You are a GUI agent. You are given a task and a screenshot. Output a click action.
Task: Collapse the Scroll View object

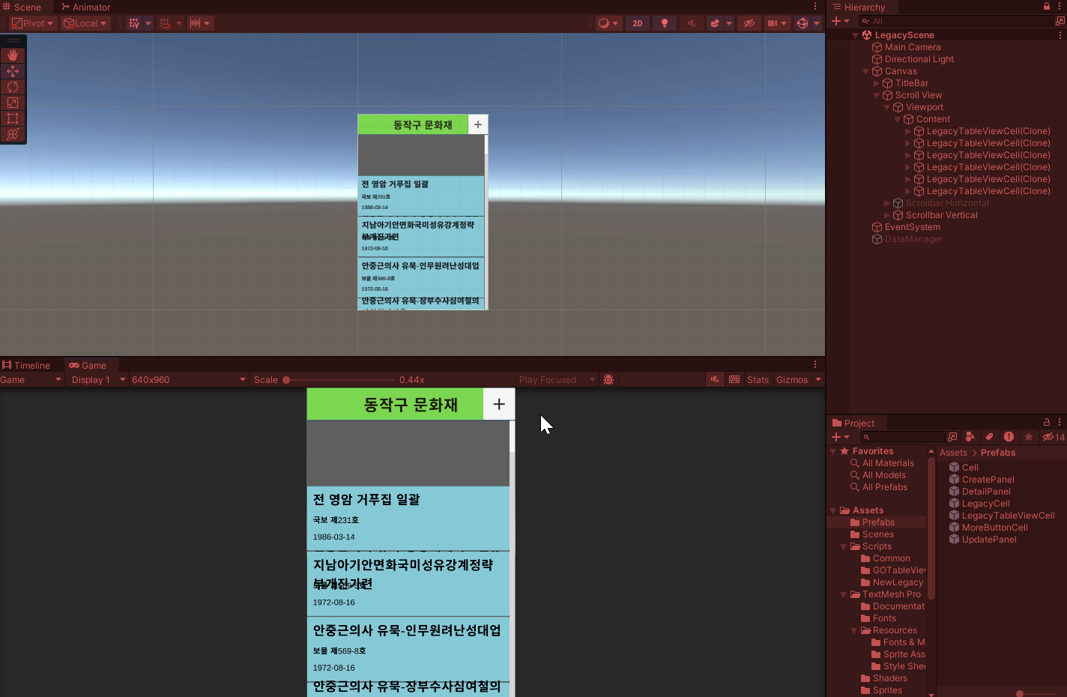[876, 96]
